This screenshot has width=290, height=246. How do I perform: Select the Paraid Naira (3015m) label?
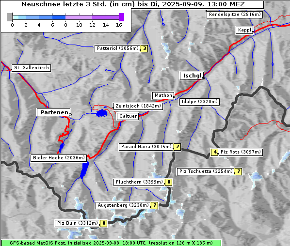point(146,147)
